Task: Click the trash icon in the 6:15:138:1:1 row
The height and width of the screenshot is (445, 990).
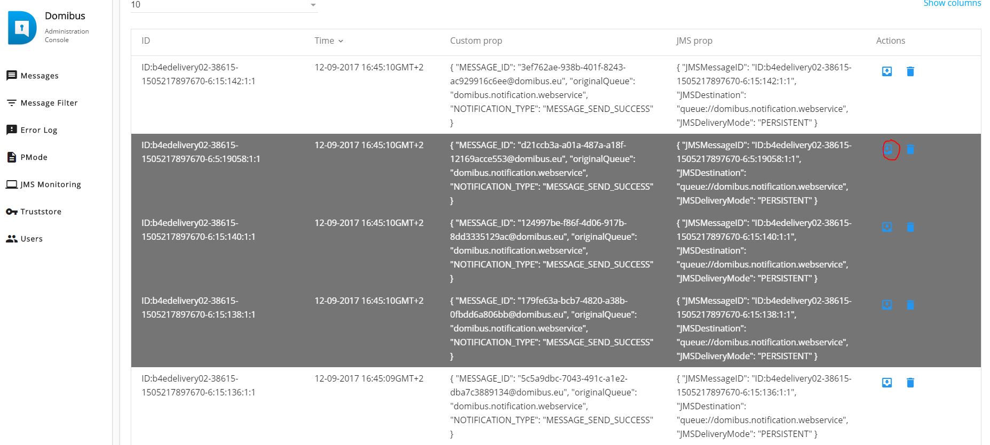Action: (910, 305)
